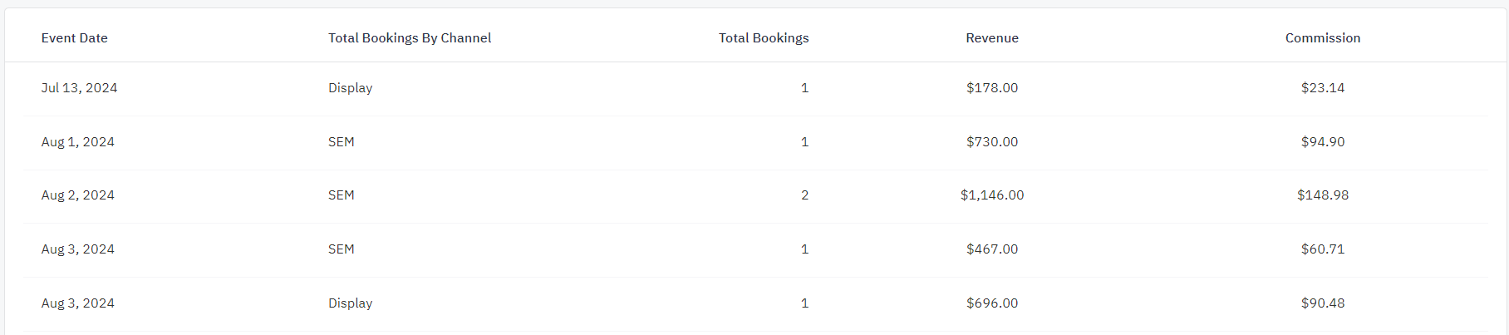1509x335 pixels.
Task: Sort by Total Bookings By Channel header
Action: [410, 38]
